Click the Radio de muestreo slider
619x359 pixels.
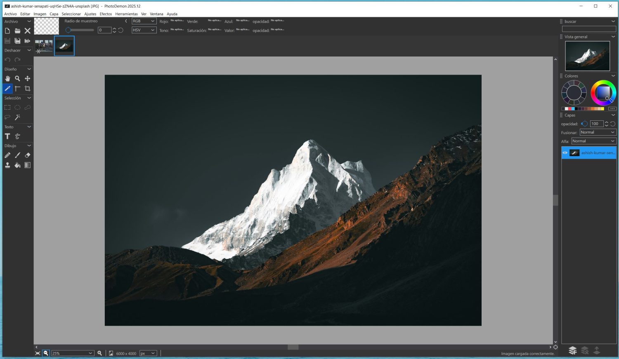(x=80, y=30)
